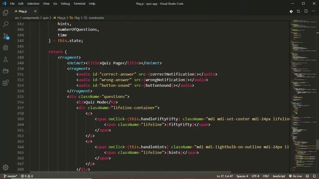Click 'hints,' on line 342

(64, 24)
